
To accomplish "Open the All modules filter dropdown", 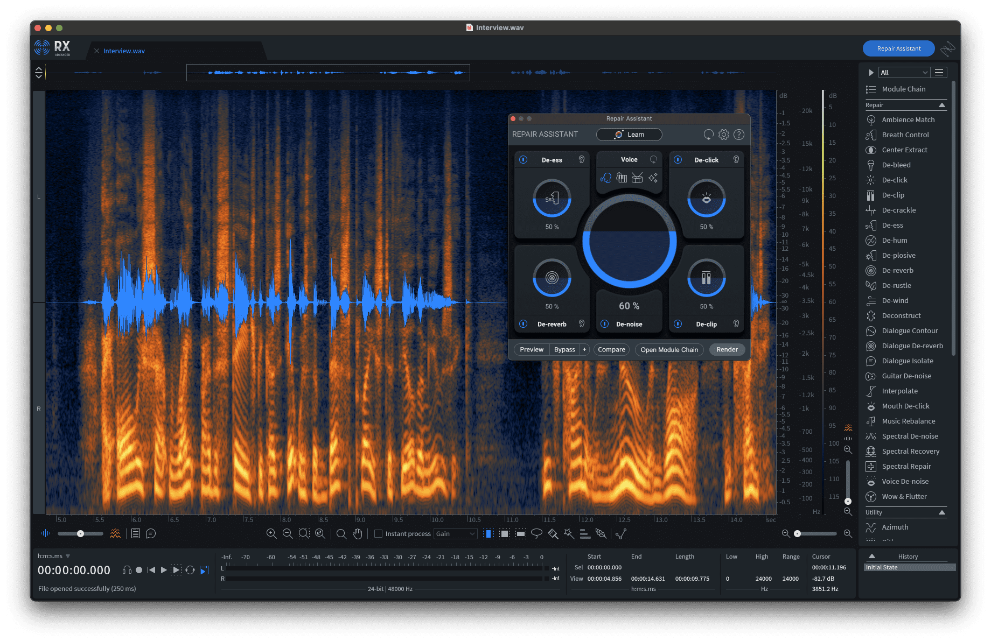I will pyautogui.click(x=904, y=72).
